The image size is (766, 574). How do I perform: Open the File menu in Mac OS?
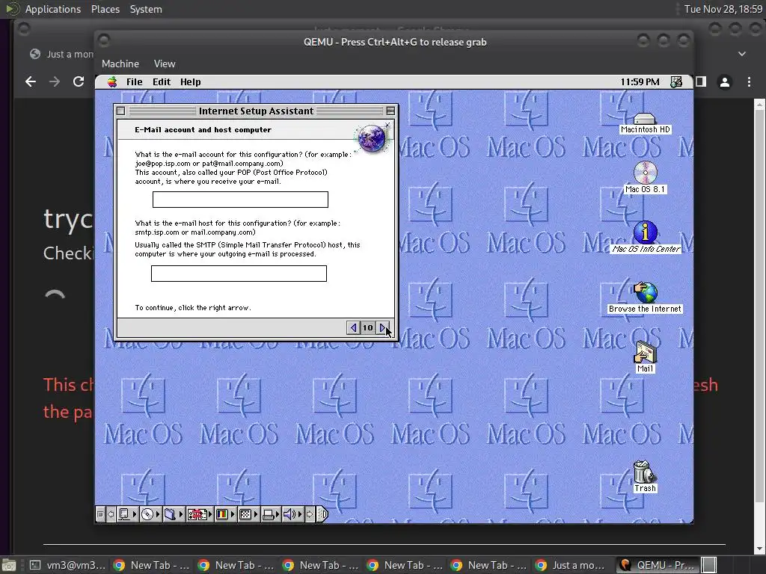(135, 82)
